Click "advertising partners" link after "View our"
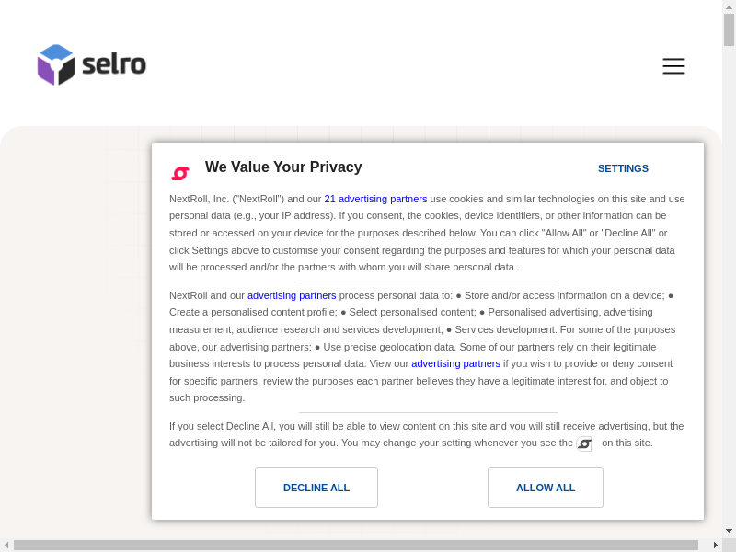The height and width of the screenshot is (552, 736). (455, 363)
